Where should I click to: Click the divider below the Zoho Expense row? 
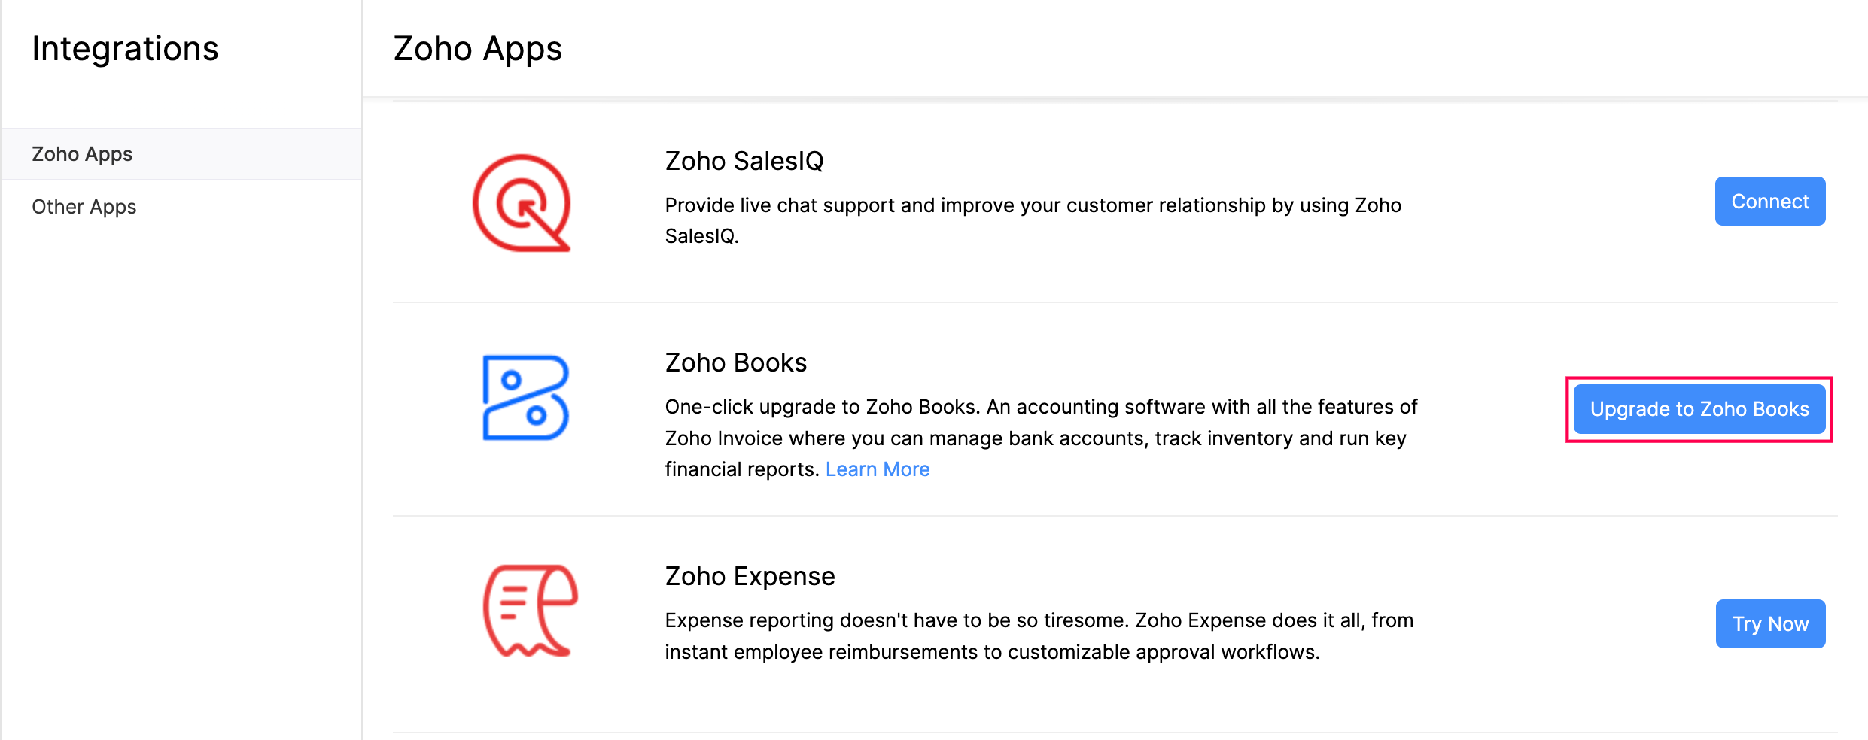[x=1114, y=732]
